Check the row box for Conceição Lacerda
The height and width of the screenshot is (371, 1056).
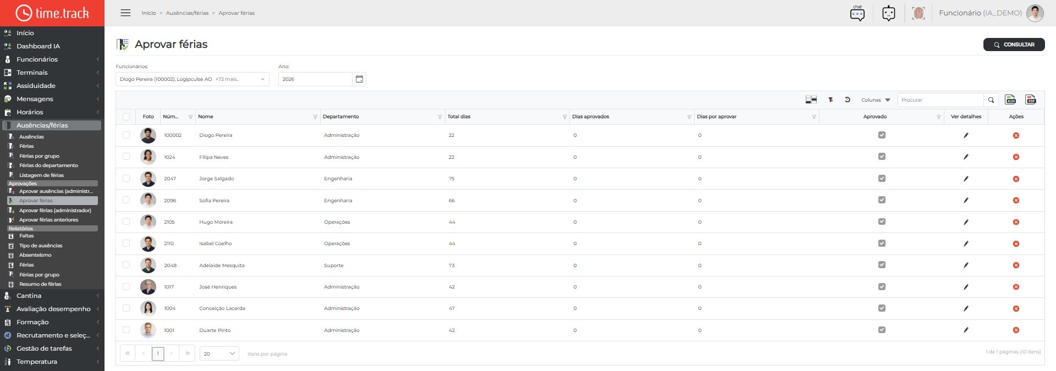tap(127, 308)
